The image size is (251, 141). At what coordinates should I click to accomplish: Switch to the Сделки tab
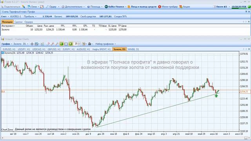tap(18, 22)
